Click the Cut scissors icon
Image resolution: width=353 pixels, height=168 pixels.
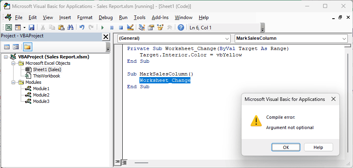[43, 27]
